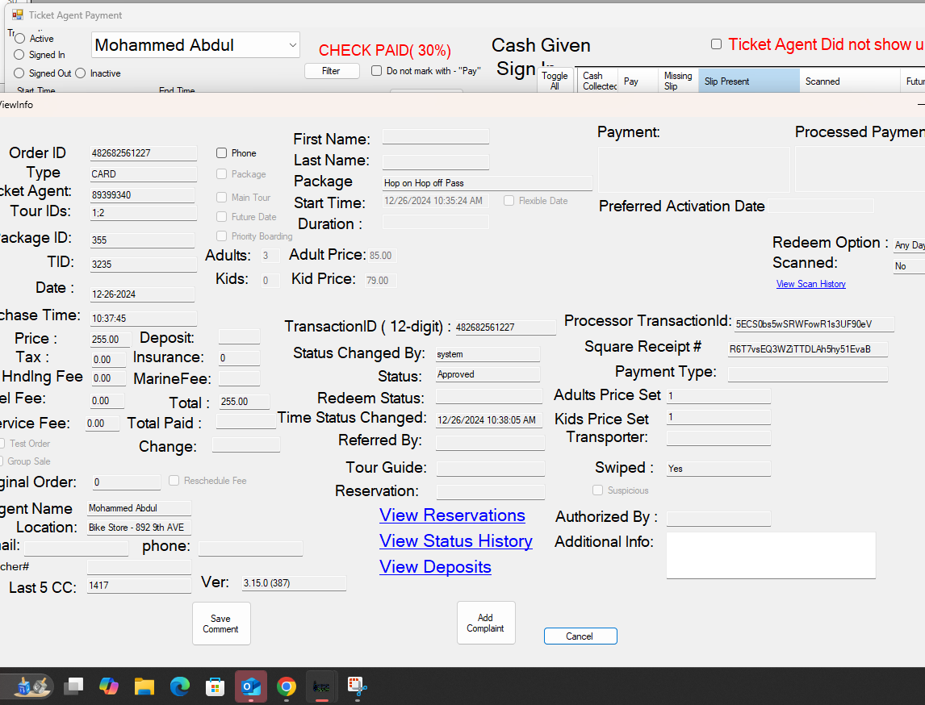
Task: Open Outlook from the taskbar
Action: [250, 686]
